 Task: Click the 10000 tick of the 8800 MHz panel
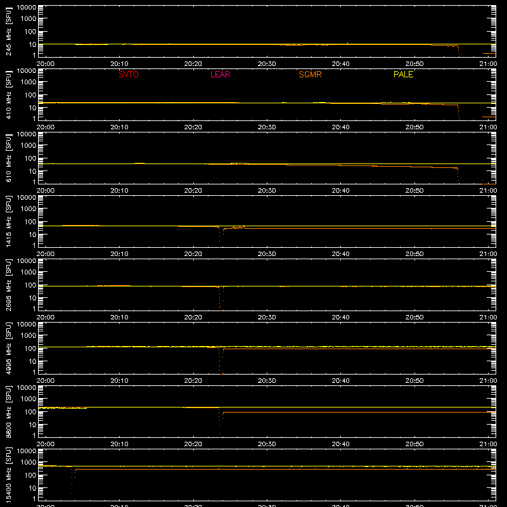pyautogui.click(x=27, y=388)
